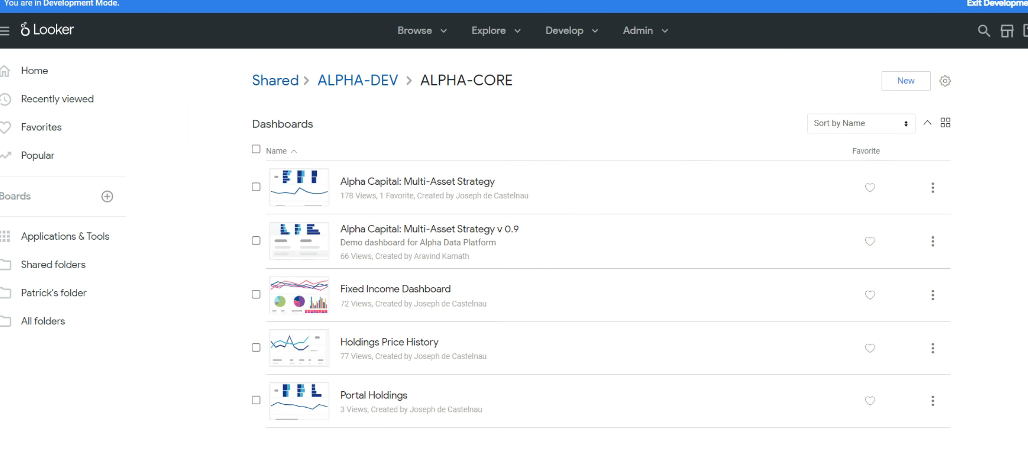Open Fixed Income Dashboard thumbnail
Screen dimensions: 1028x450
(x=299, y=295)
